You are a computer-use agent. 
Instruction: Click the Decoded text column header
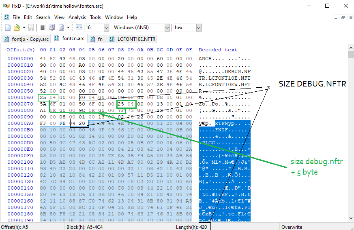point(218,50)
